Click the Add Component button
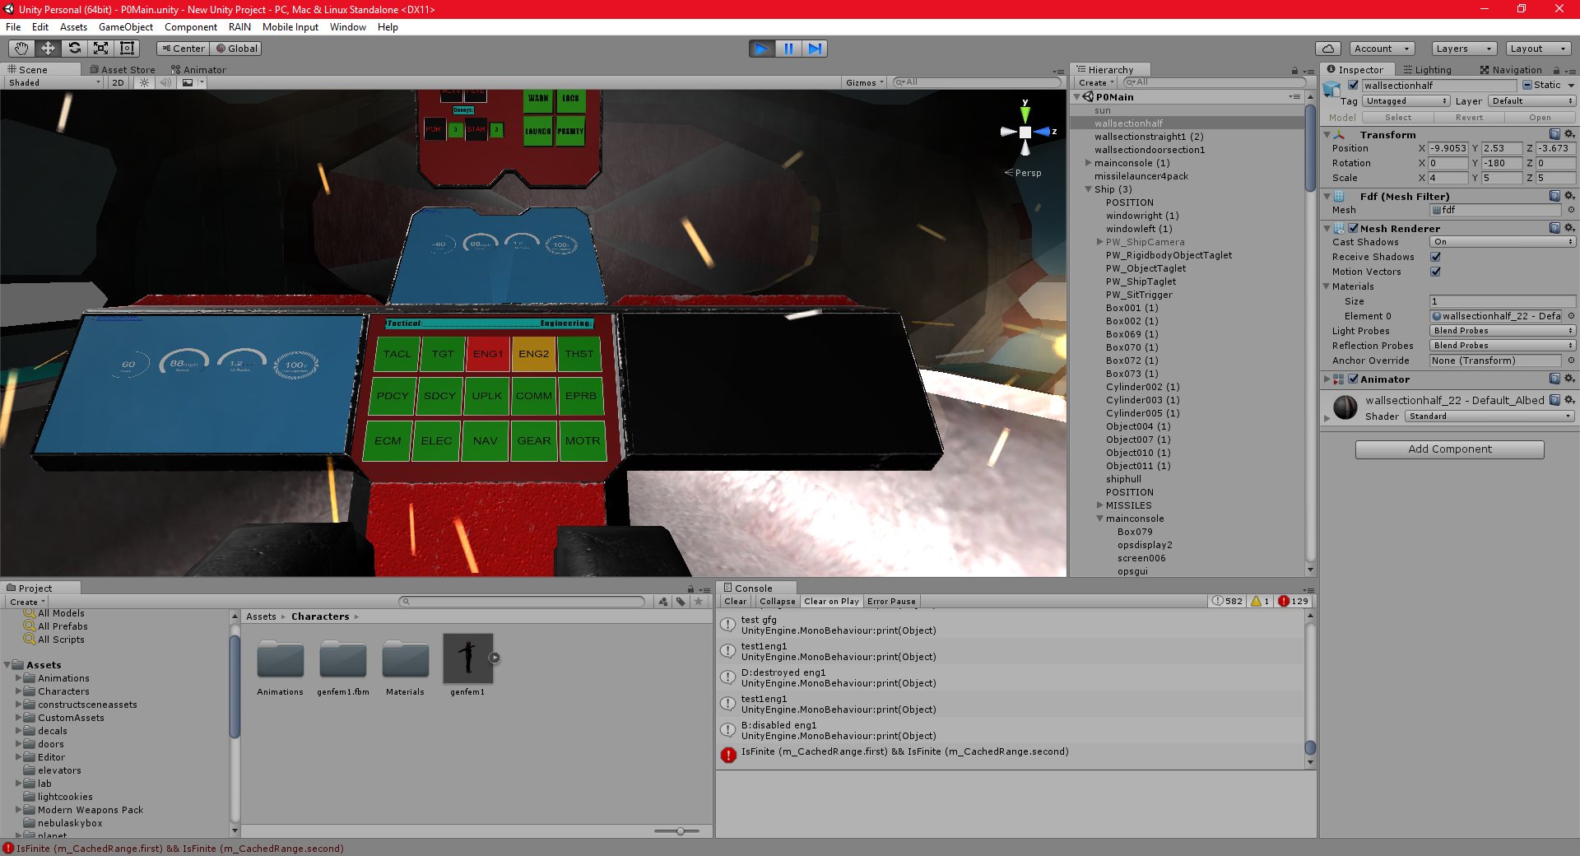The height and width of the screenshot is (856, 1580). coord(1448,449)
